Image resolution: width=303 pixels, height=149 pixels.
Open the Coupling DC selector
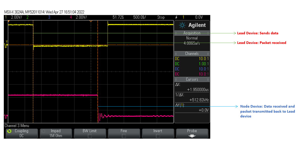point(21,133)
